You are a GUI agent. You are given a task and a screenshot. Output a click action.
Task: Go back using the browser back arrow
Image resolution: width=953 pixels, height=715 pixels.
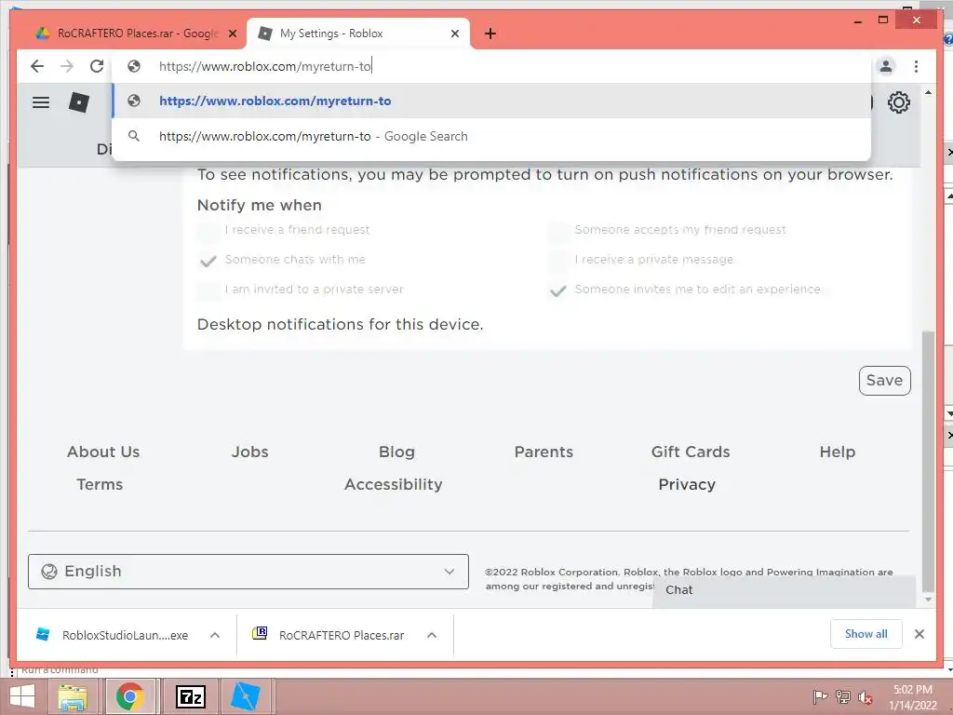37,66
